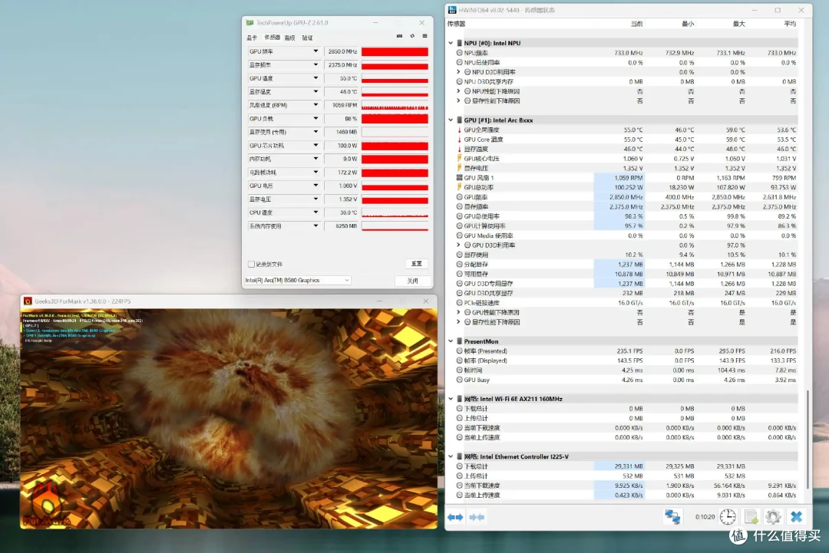Open the GPU 频率 sensor dropdown in GPU-Z

pos(315,51)
